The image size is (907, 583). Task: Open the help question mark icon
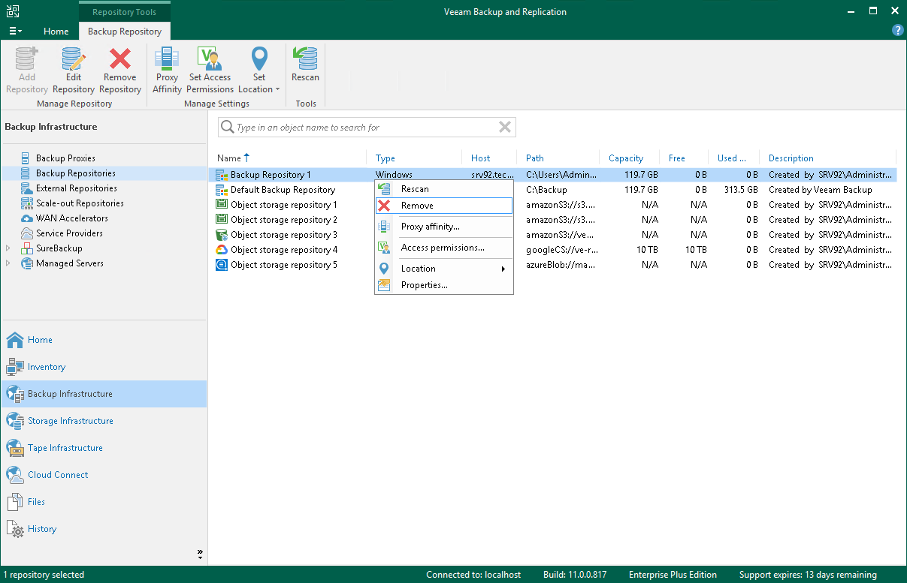click(x=897, y=31)
